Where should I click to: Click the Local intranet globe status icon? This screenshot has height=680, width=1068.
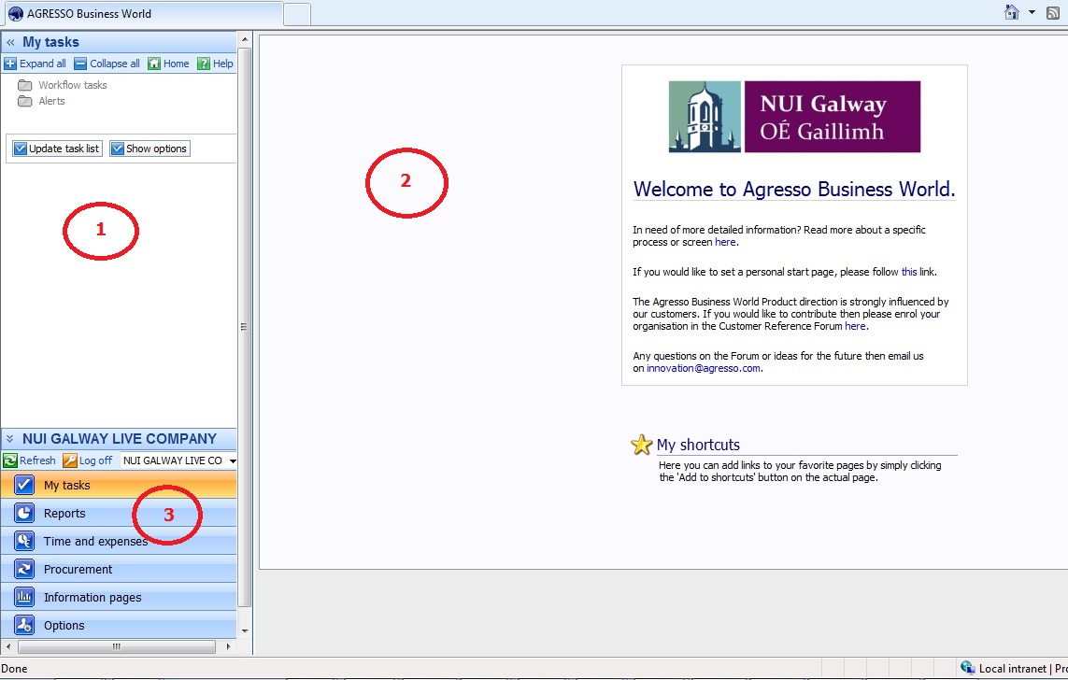(967, 668)
